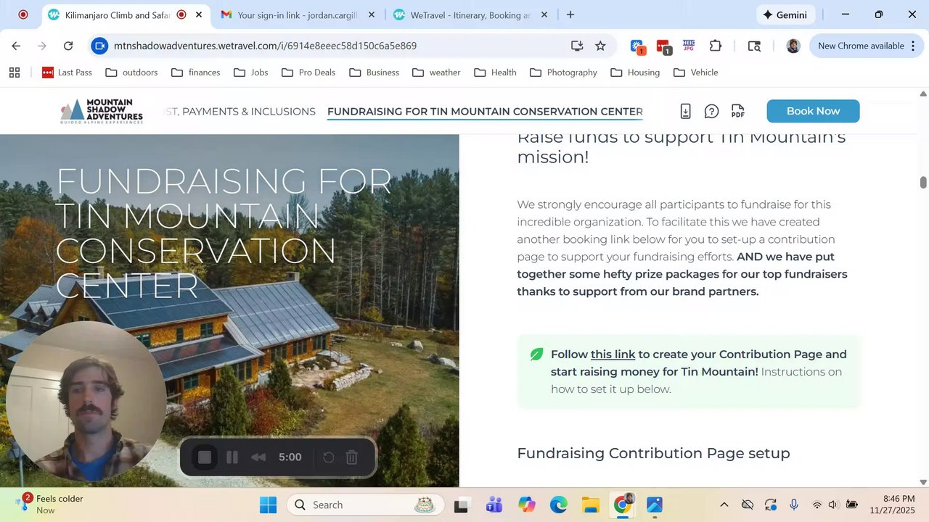Open Microsoft Teams from taskbar
The image size is (929, 522).
pos(494,505)
